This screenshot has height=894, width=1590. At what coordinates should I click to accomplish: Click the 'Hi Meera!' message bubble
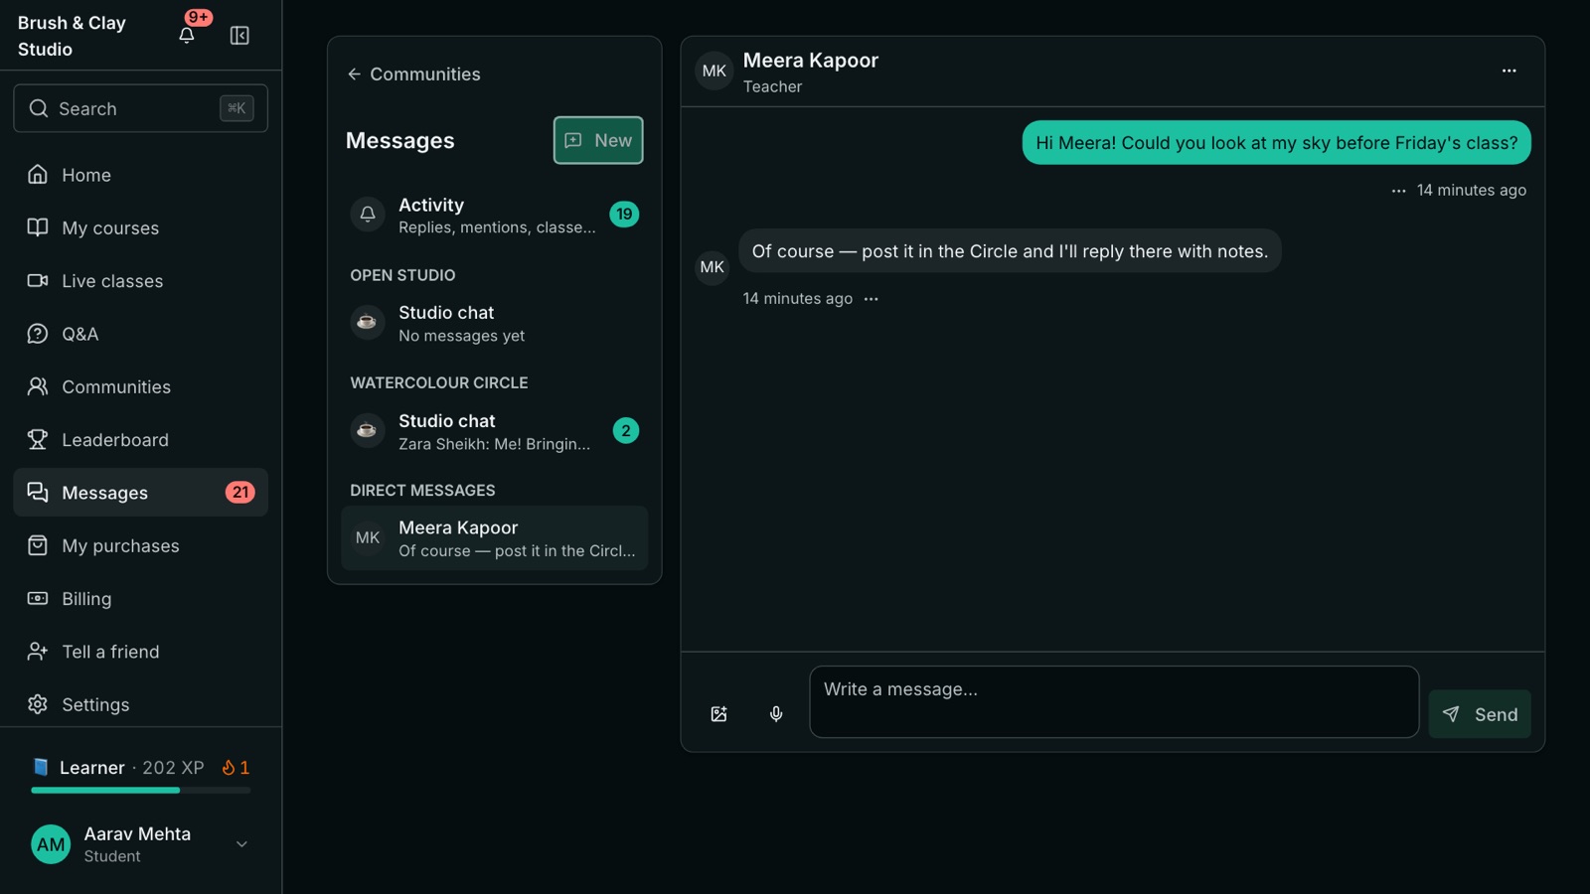1277,143
